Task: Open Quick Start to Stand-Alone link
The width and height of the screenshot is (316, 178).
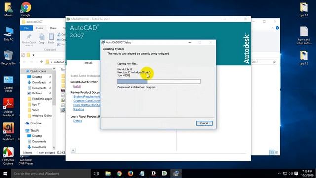Action: (86, 105)
